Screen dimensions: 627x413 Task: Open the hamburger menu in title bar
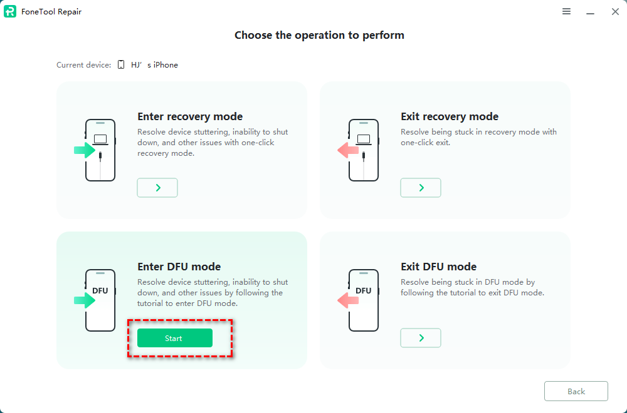(x=566, y=12)
